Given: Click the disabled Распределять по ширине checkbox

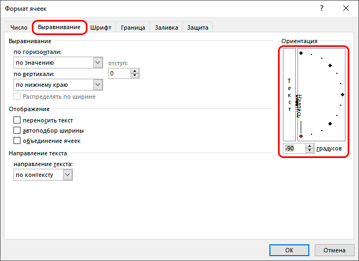Looking at the screenshot, I should tap(17, 97).
